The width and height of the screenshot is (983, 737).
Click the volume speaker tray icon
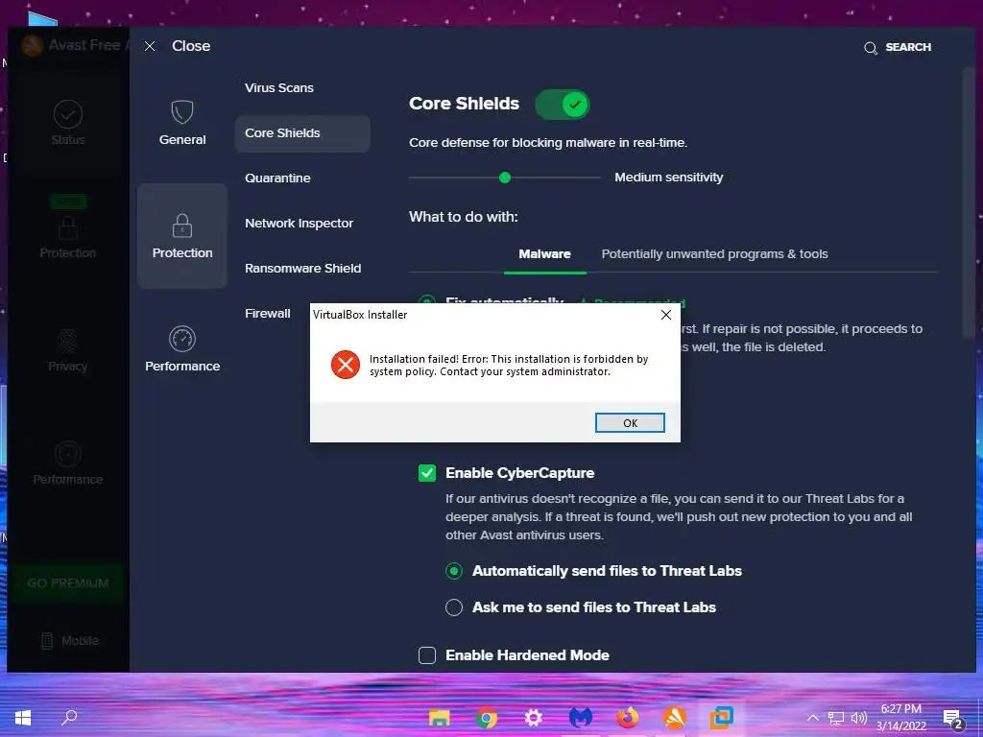point(859,718)
